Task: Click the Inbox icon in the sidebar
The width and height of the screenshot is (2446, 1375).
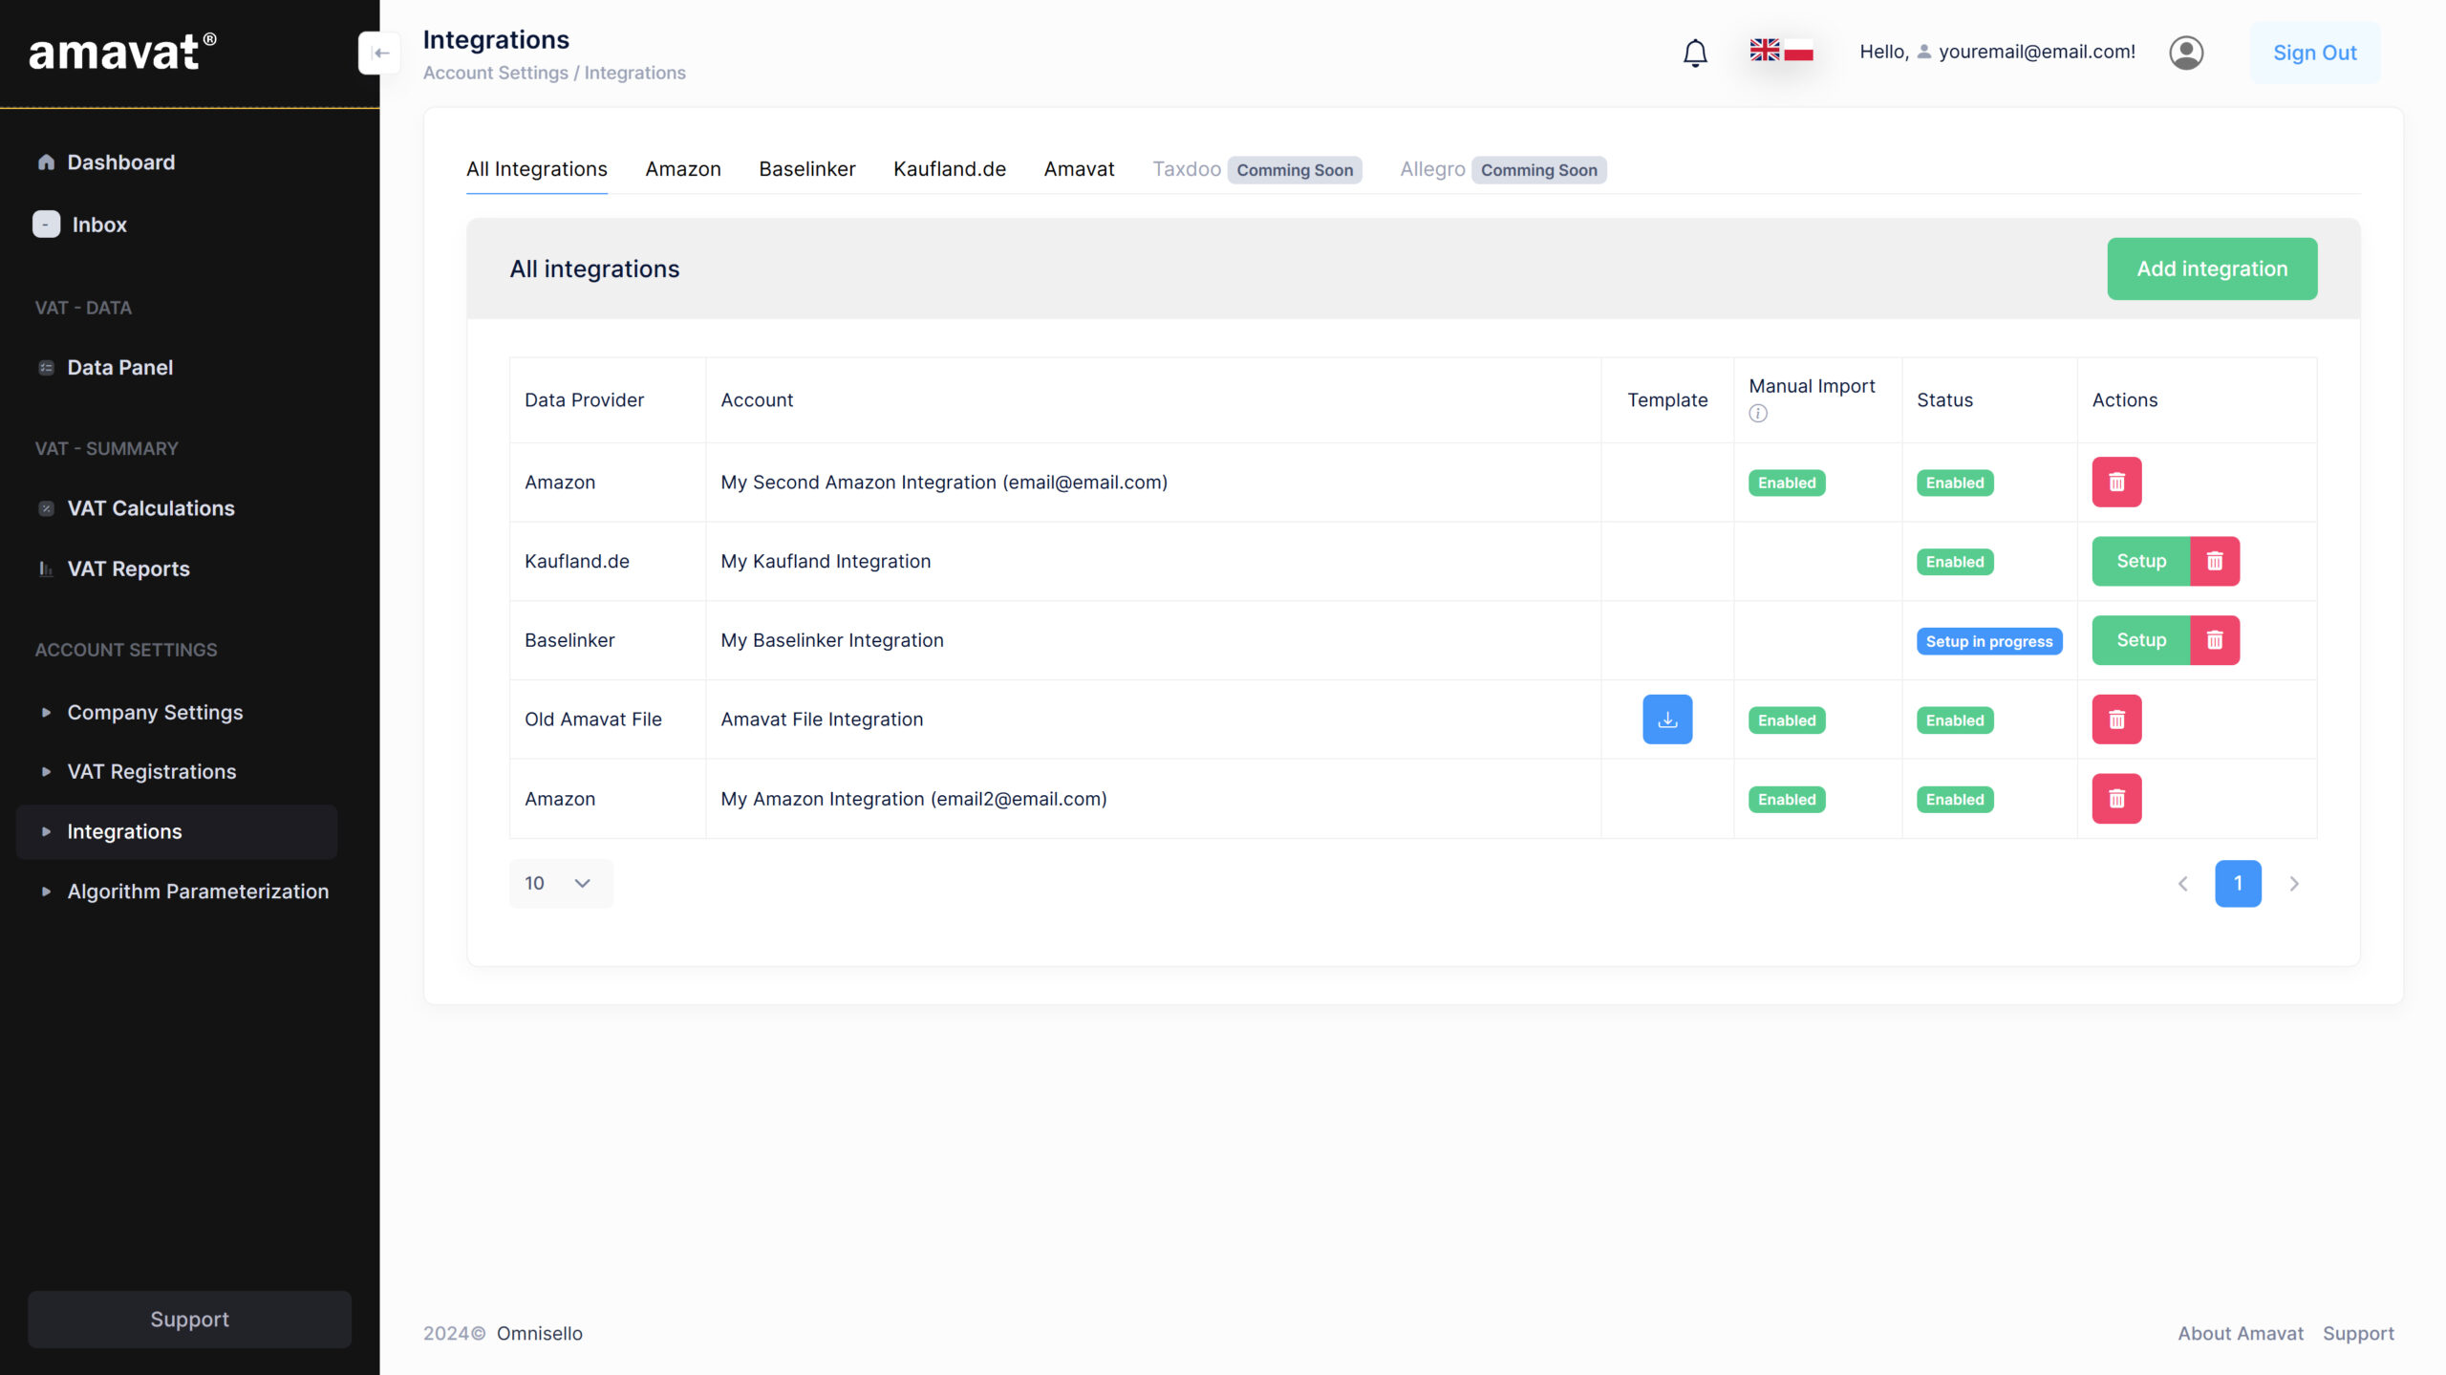Action: [x=46, y=224]
